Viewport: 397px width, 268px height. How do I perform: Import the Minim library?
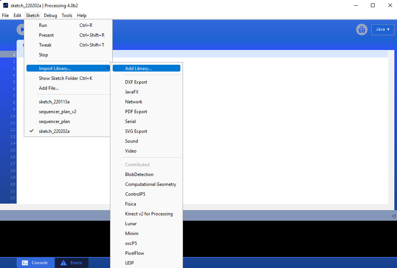(132, 234)
